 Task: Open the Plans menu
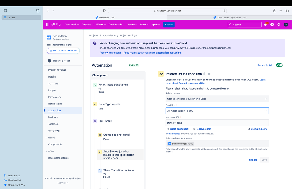[144, 25]
